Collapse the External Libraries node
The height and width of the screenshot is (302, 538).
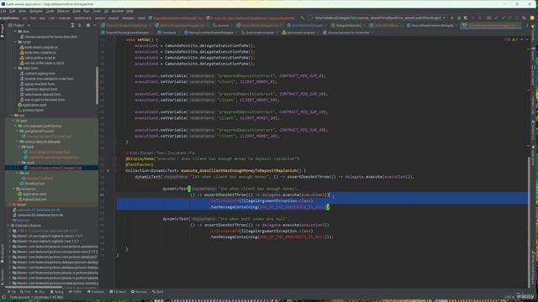8,226
